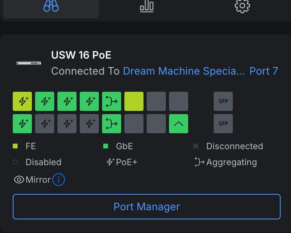
Task: Select disconnected bottom-row port 12
Action: click(x=134, y=124)
